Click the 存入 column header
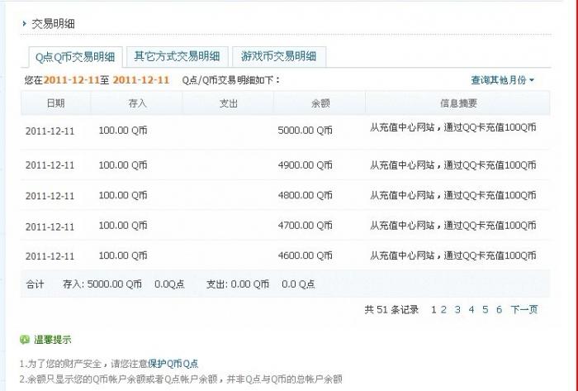The height and width of the screenshot is (391, 578). click(137, 103)
